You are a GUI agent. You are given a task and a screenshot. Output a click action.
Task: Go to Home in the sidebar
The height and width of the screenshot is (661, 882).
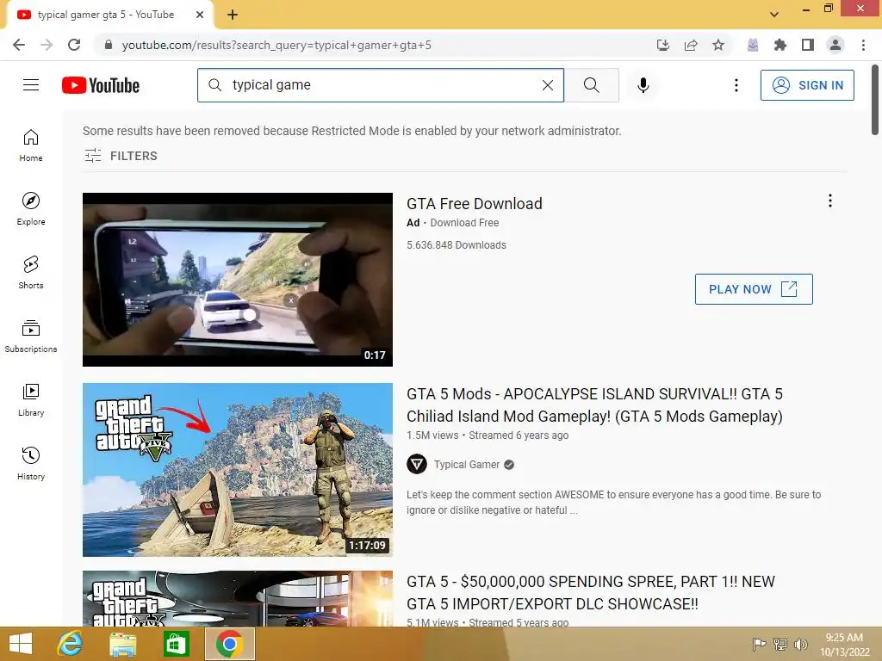tap(31, 145)
